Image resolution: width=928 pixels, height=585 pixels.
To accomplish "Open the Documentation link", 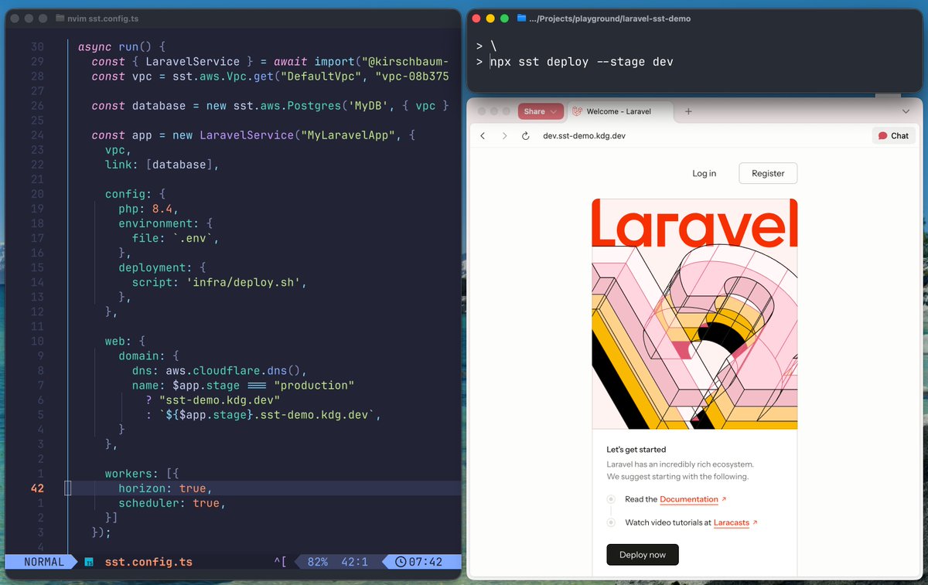I will pyautogui.click(x=689, y=499).
